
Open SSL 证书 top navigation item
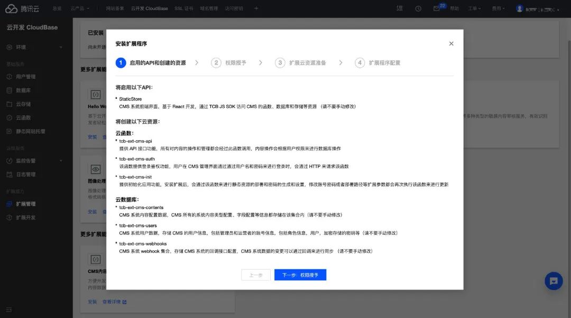(183, 8)
